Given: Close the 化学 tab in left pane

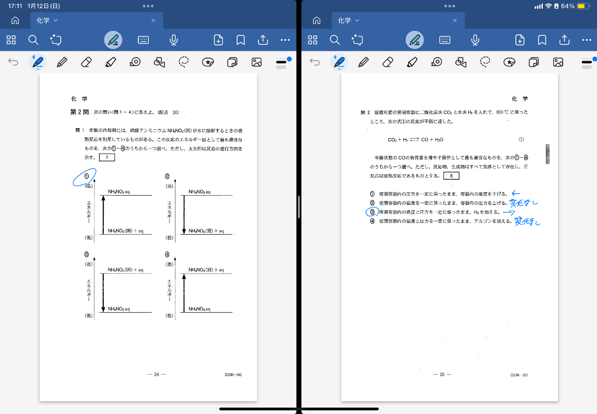Looking at the screenshot, I should (153, 20).
